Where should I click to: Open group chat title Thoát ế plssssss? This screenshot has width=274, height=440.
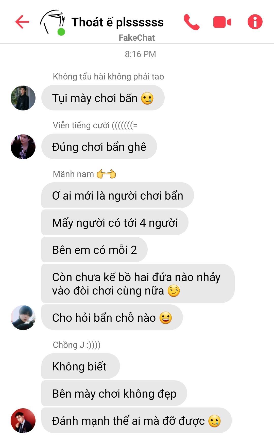click(x=117, y=22)
